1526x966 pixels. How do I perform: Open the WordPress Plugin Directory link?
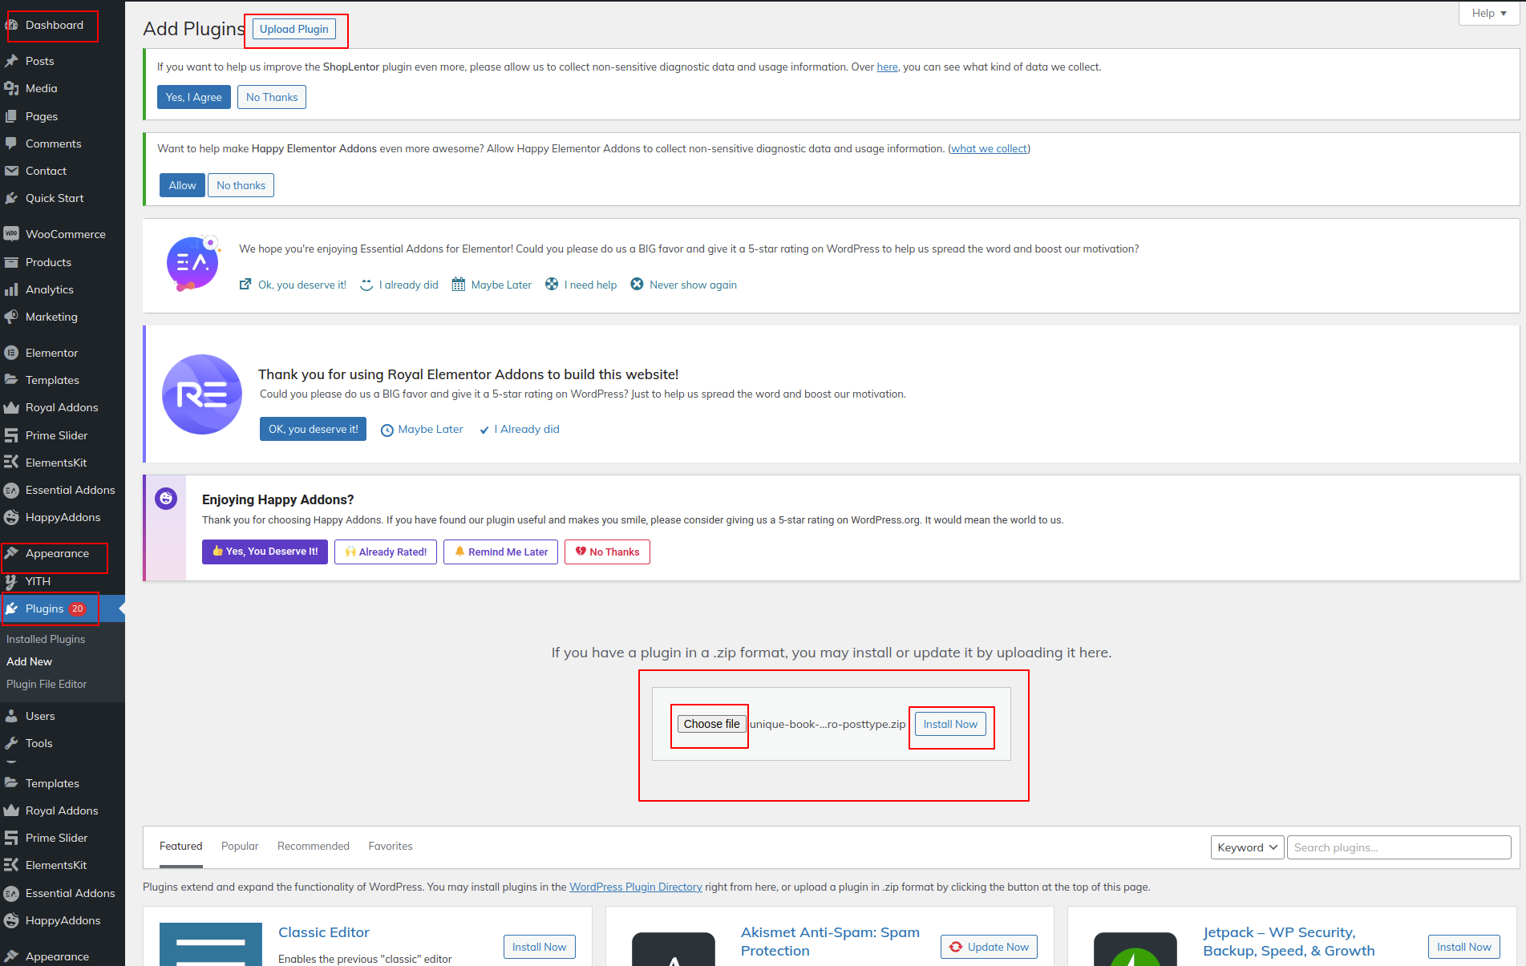tap(635, 887)
